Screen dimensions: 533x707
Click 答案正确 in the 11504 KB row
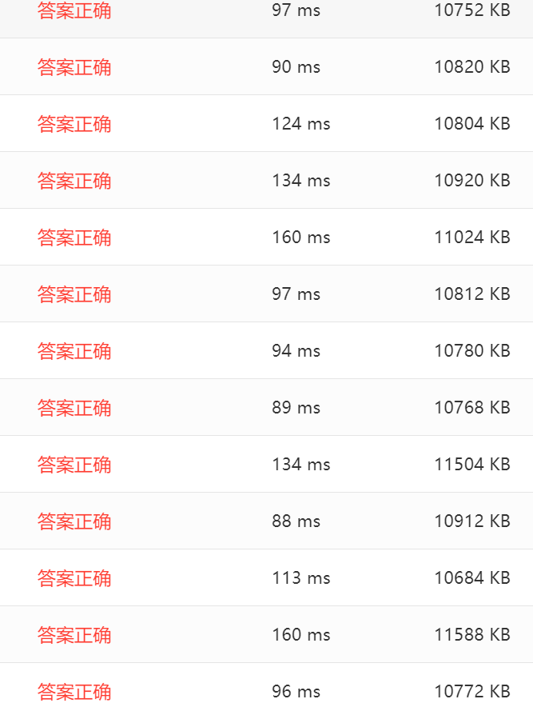(x=74, y=465)
